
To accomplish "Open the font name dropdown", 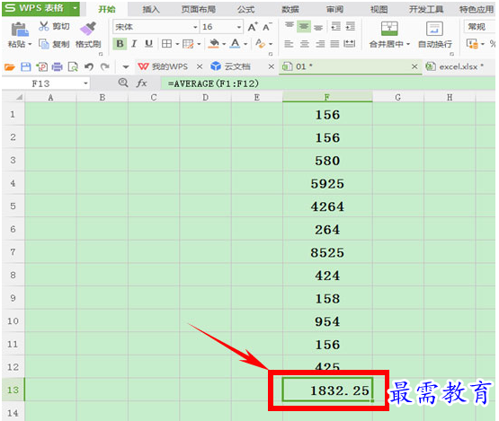I will pyautogui.click(x=195, y=27).
